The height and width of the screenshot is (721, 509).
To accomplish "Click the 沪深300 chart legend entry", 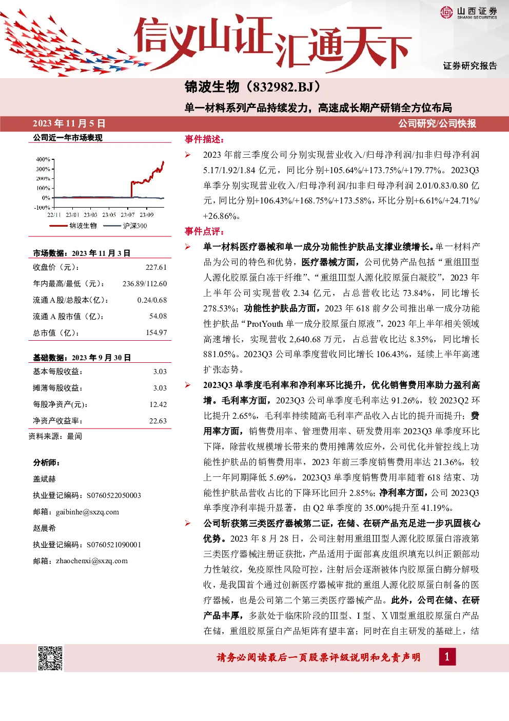I will [125, 226].
